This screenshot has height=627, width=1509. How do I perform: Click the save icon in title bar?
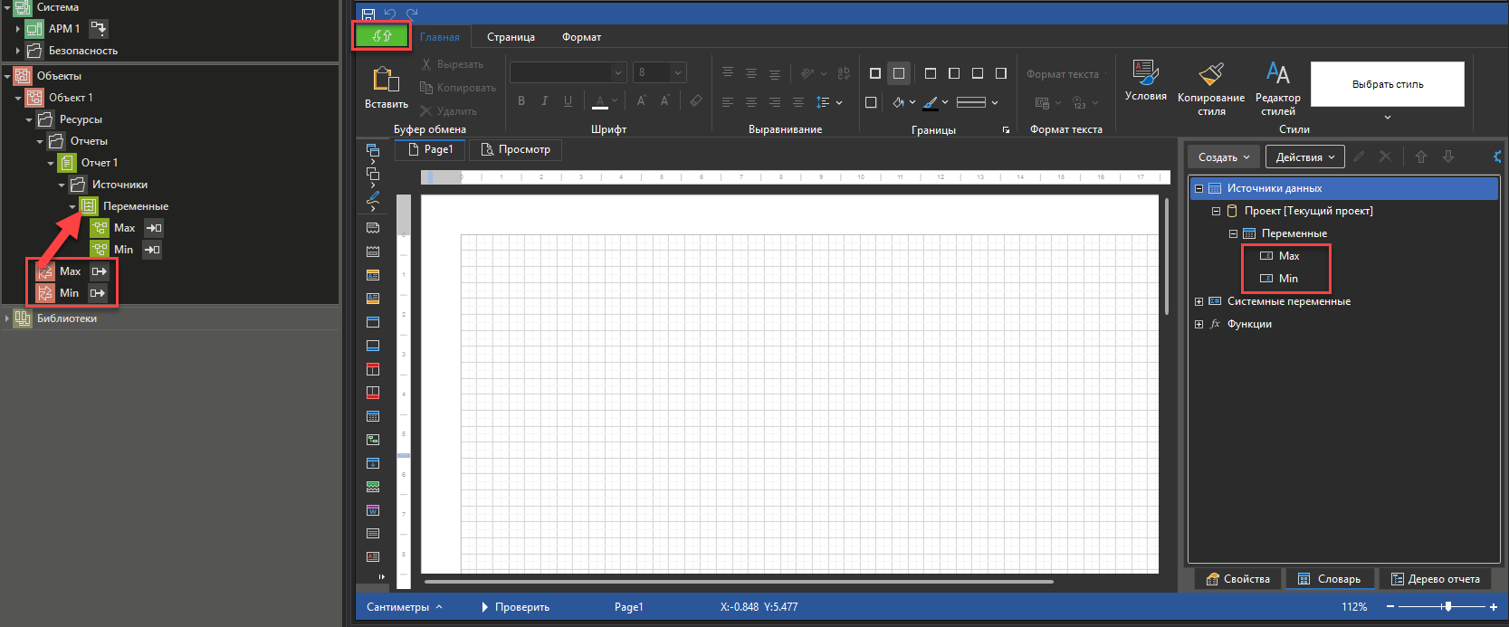click(x=368, y=14)
